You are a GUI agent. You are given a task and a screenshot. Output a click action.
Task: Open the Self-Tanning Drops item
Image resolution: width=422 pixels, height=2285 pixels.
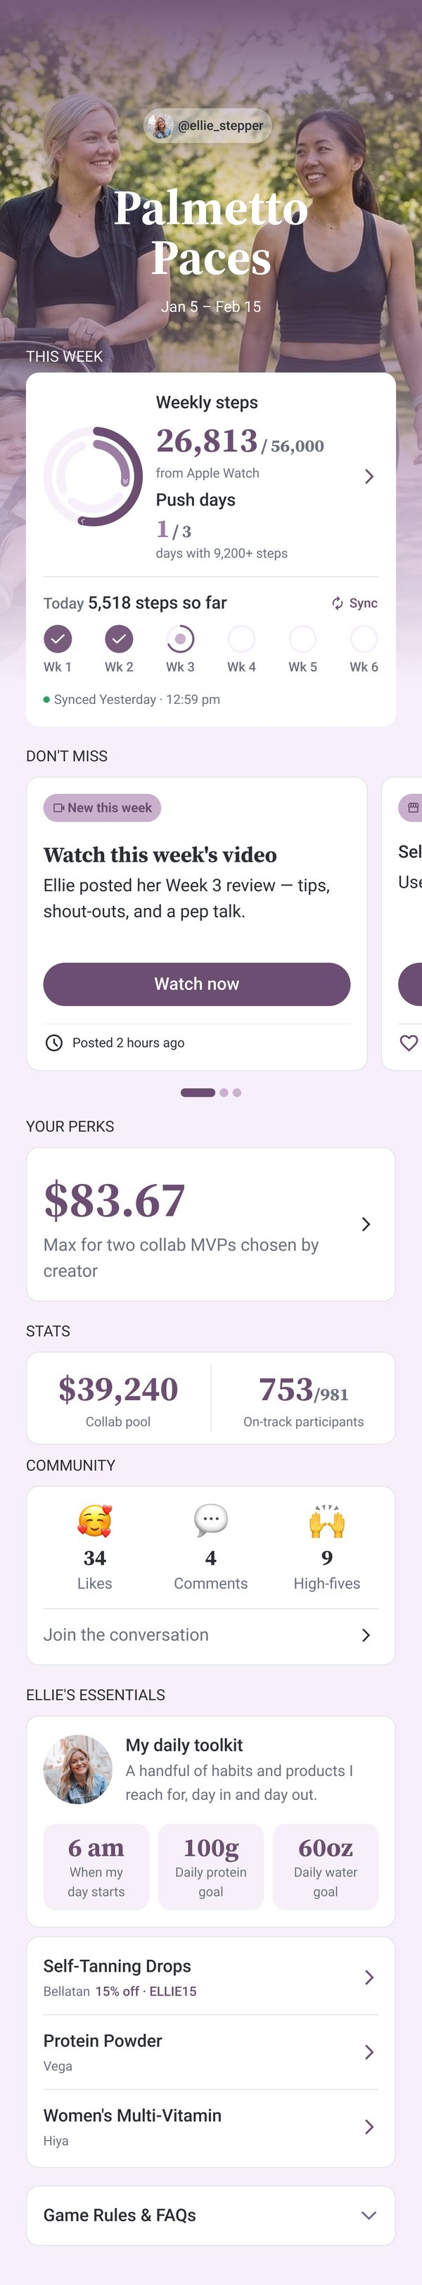211,1977
